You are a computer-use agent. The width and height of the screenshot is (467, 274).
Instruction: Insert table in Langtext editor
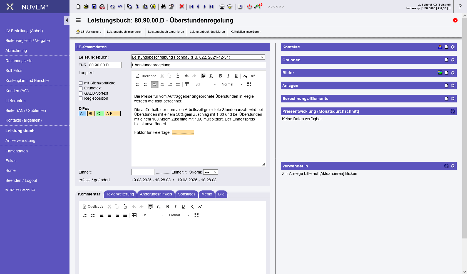click(x=187, y=84)
